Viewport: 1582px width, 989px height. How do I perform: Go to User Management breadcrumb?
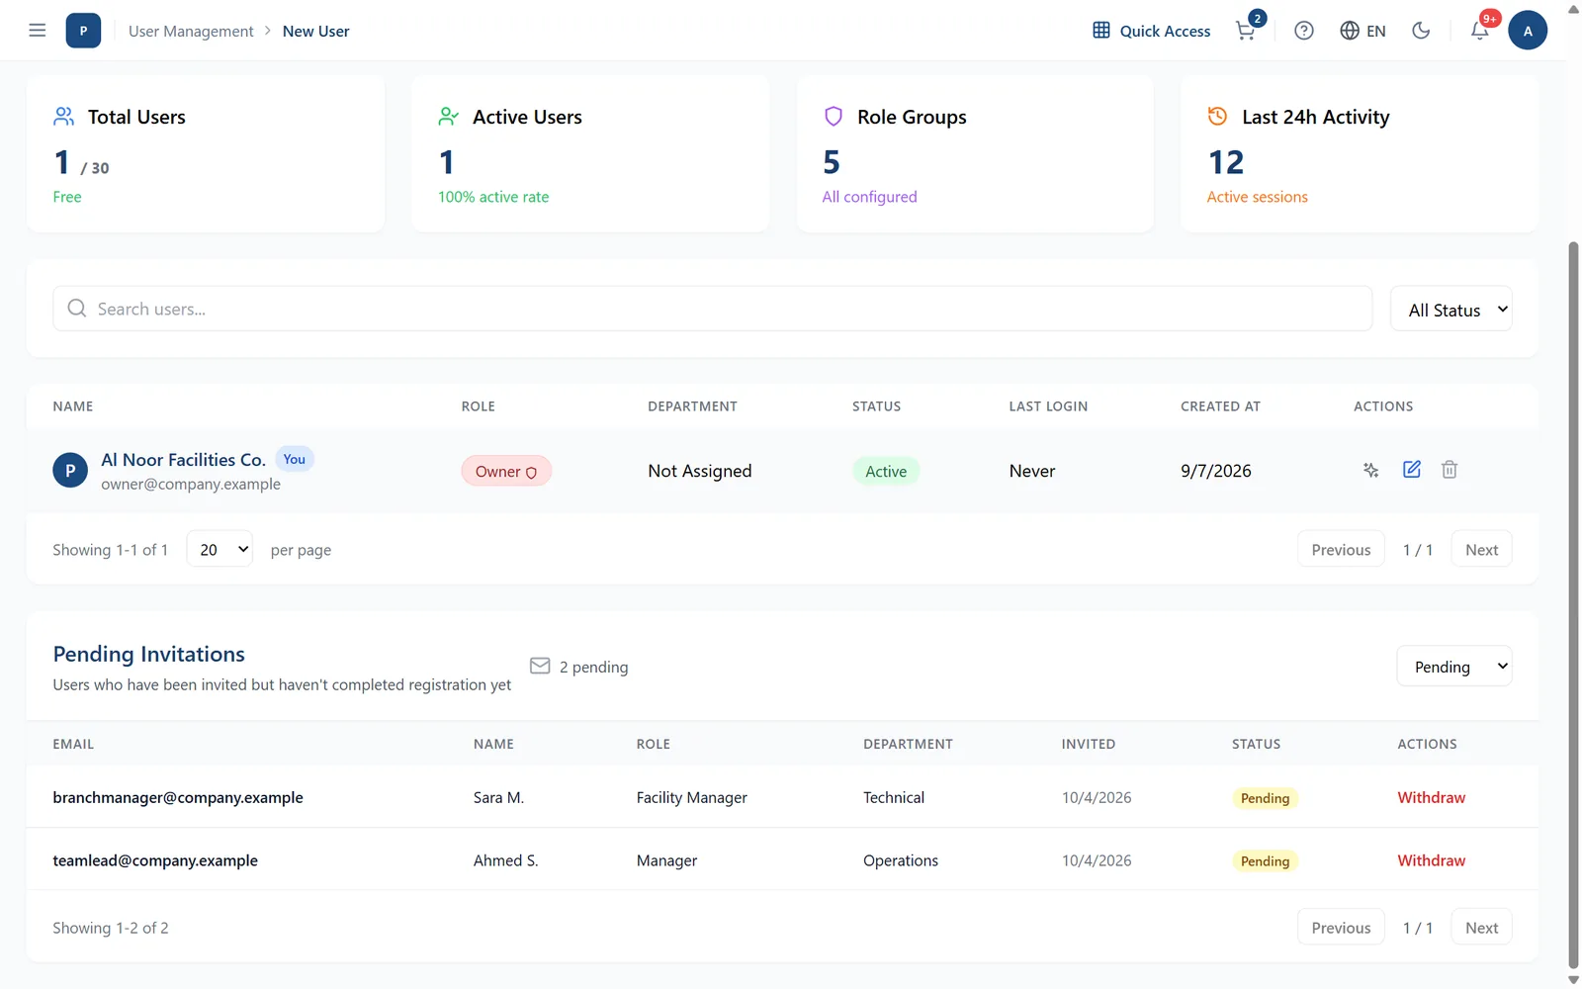(191, 31)
